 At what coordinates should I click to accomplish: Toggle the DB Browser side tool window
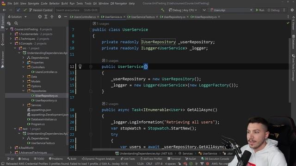coord(2,59)
